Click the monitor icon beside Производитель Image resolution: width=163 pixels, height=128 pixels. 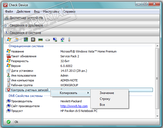pyautogui.click(x=9, y=101)
